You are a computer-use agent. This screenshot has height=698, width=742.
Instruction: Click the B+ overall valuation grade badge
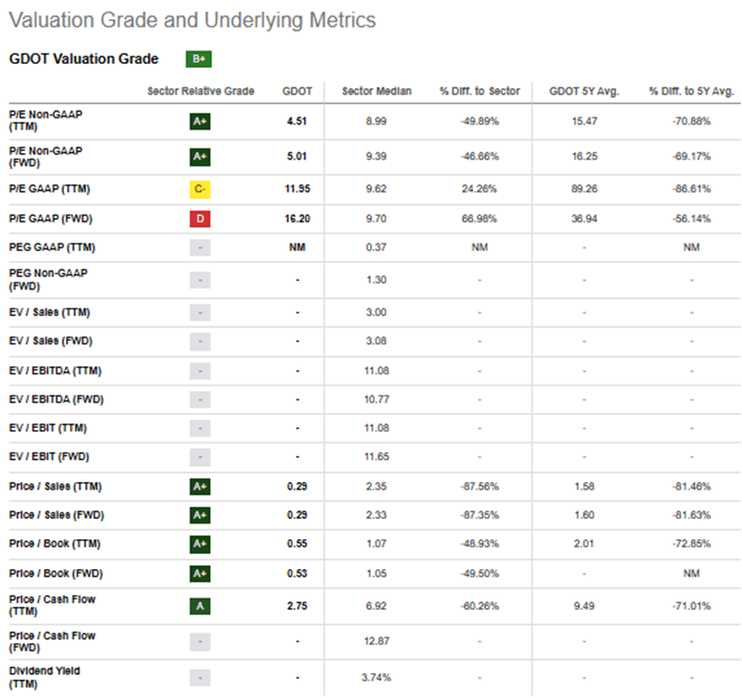199,59
